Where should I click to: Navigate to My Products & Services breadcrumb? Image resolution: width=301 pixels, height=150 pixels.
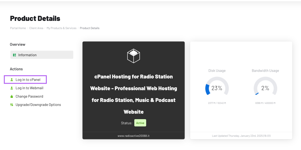pos(61,28)
